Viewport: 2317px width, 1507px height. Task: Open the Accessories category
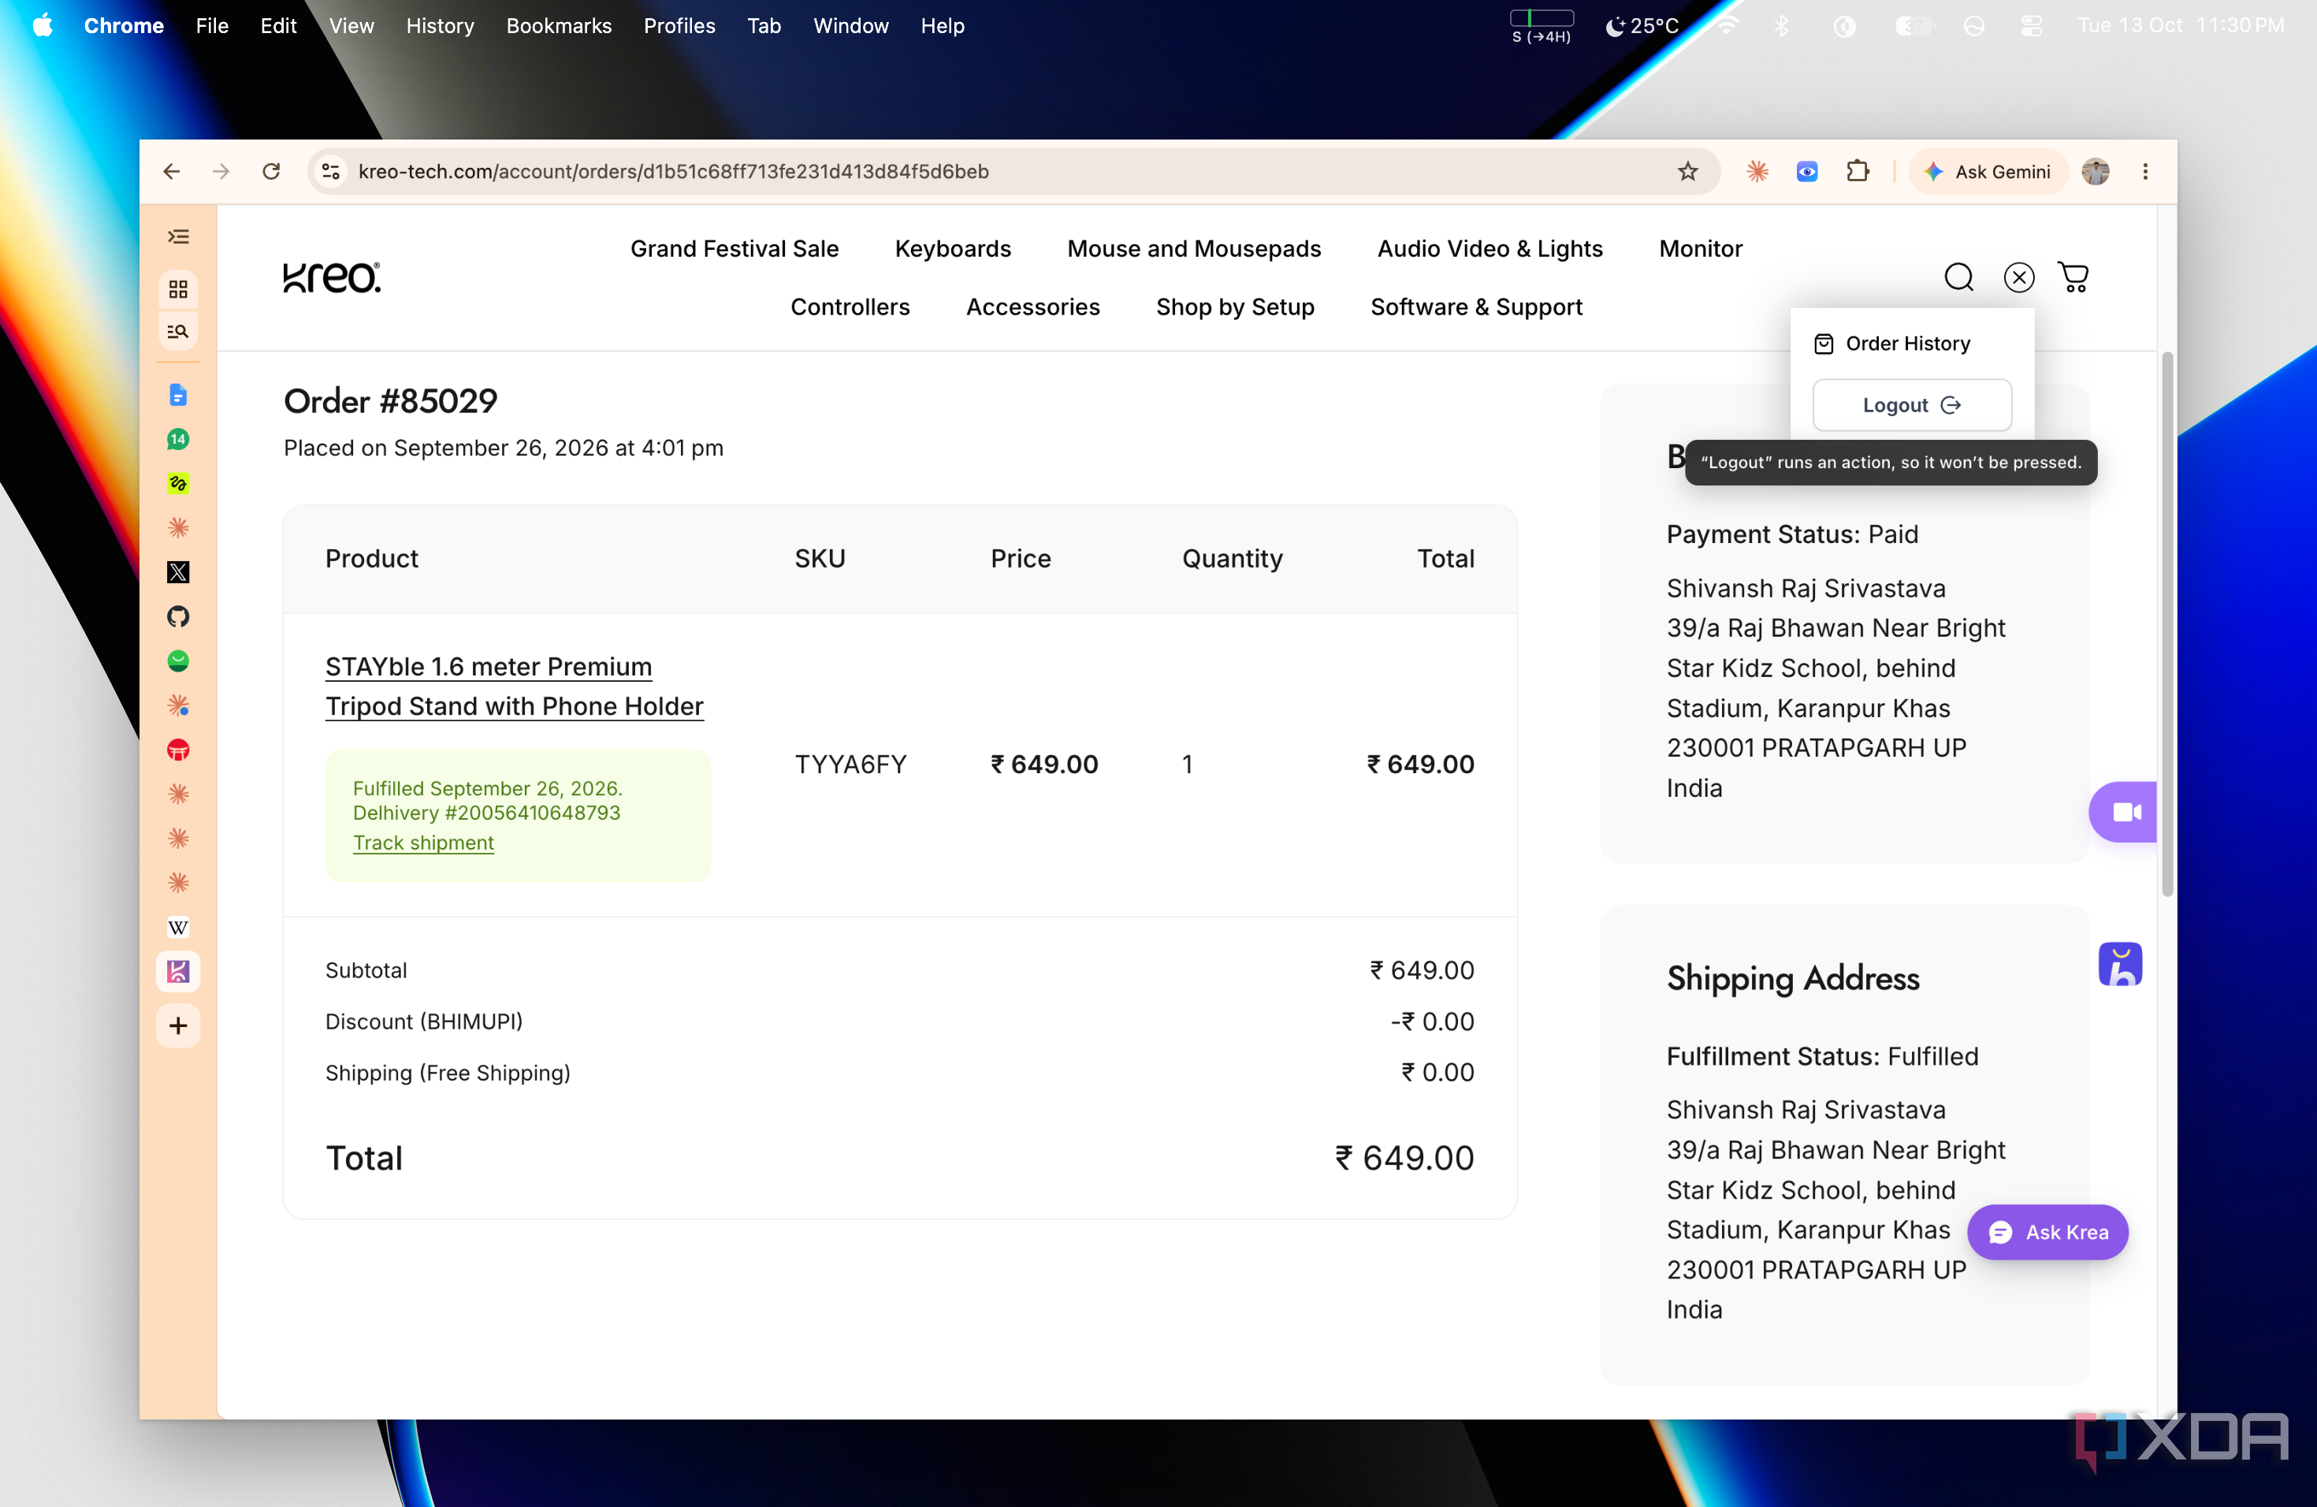[1033, 307]
